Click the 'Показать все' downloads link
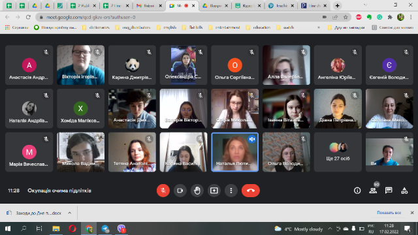The height and width of the screenshot is (235, 418). click(389, 213)
